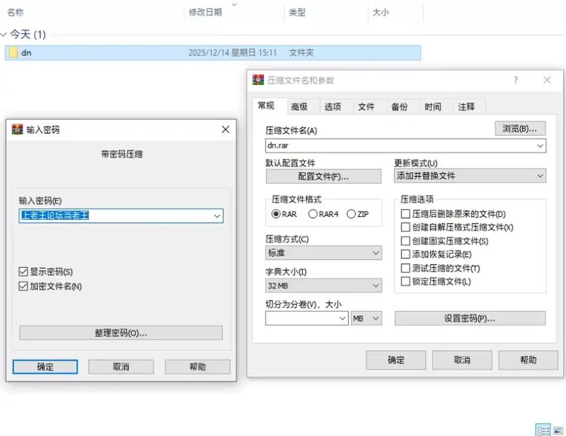
Task: Click the 设置密码(P)... button
Action: click(x=470, y=318)
